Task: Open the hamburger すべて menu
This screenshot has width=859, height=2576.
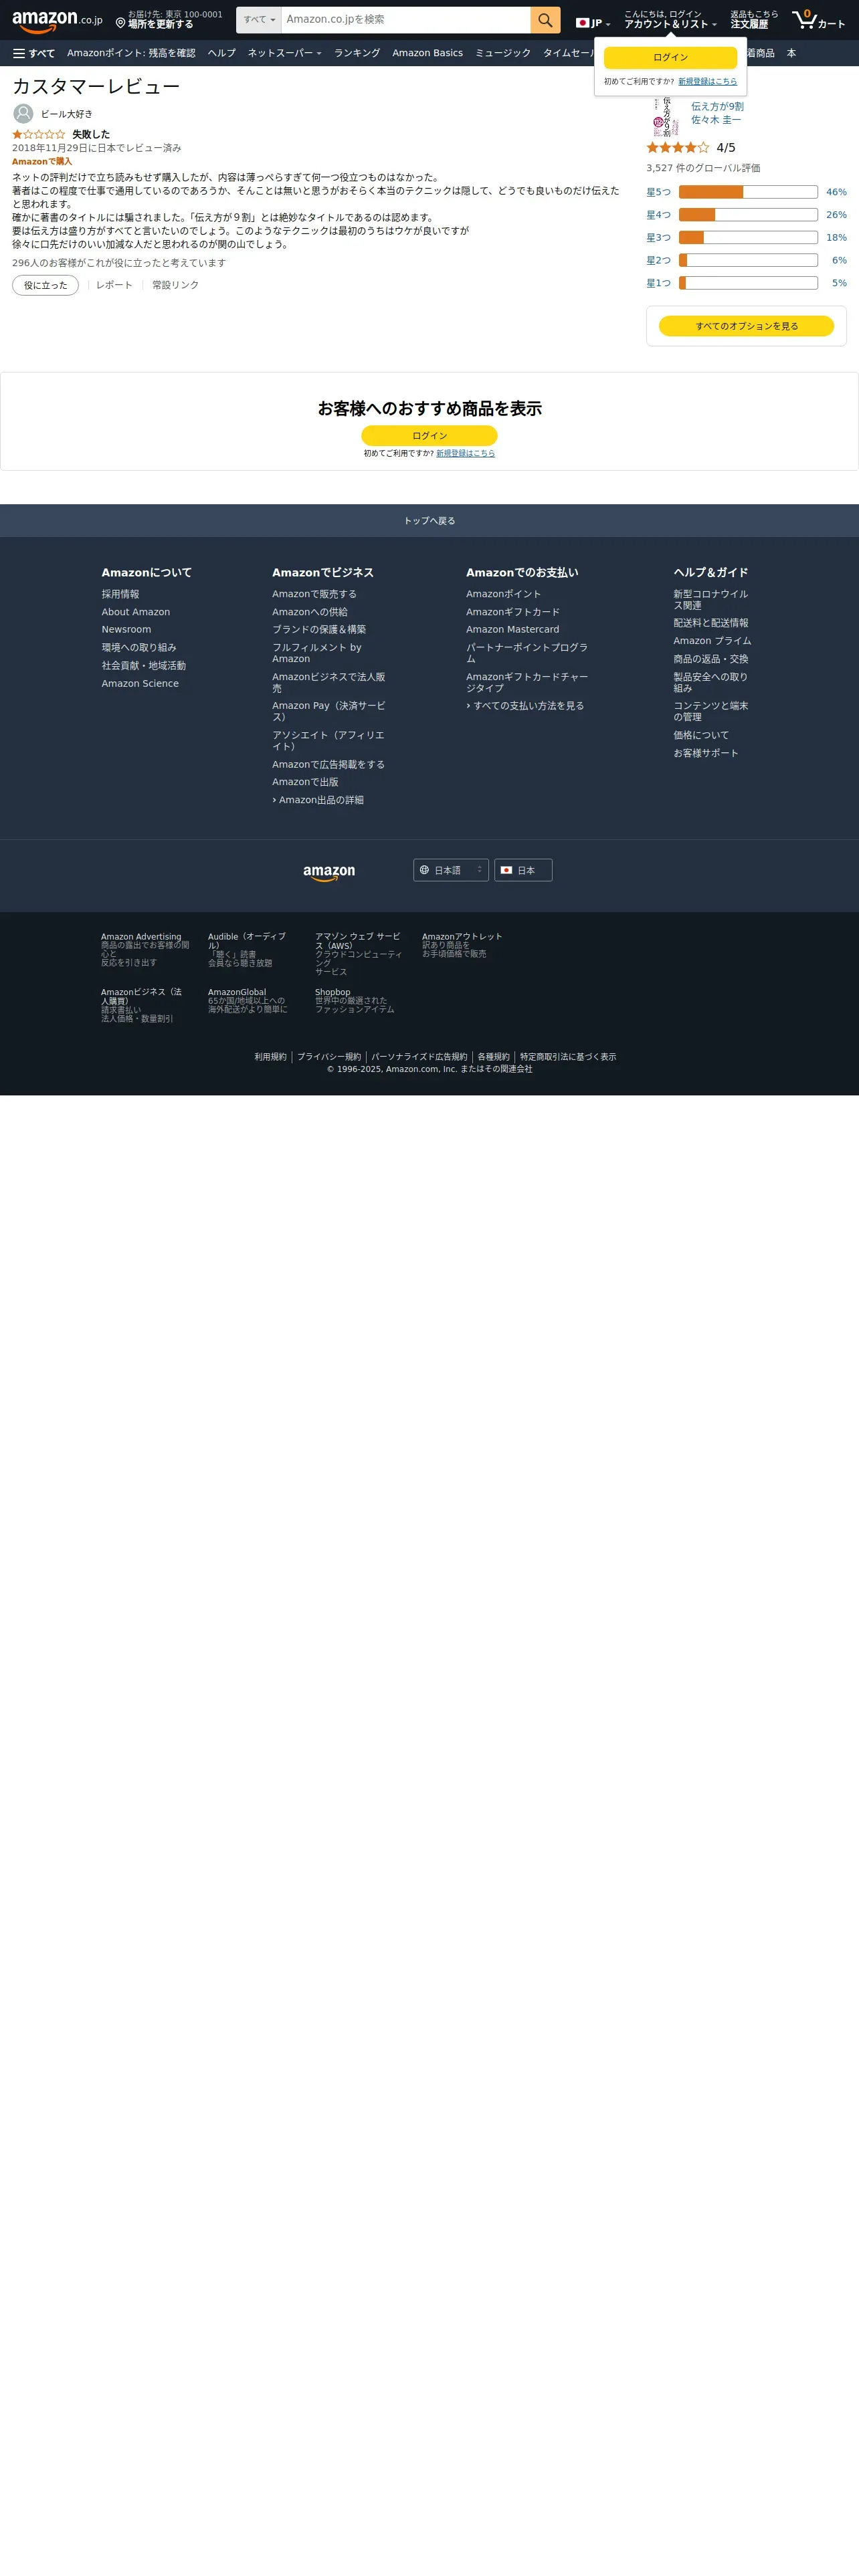Action: (34, 53)
